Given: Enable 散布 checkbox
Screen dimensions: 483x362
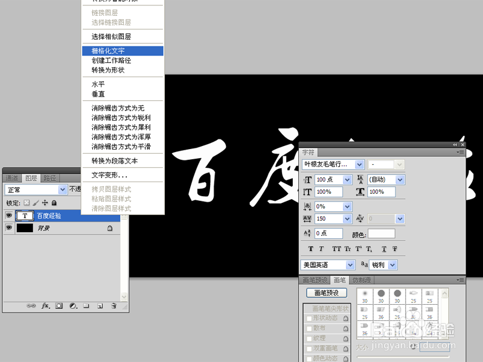Looking at the screenshot, I should [309, 329].
